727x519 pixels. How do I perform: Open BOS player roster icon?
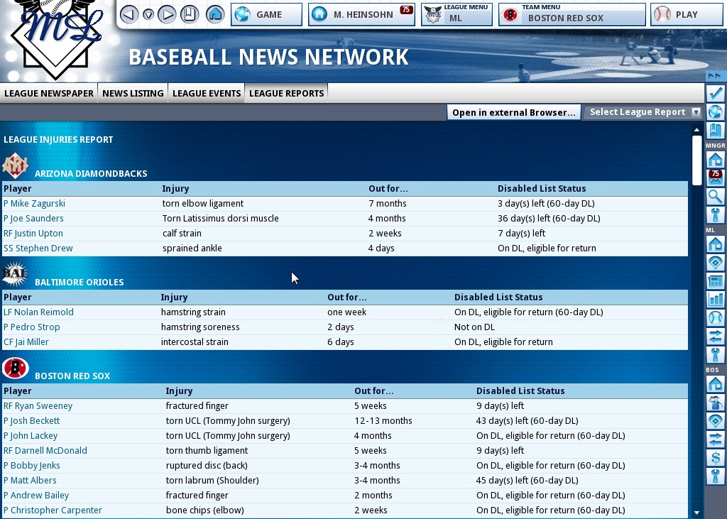[715, 403]
